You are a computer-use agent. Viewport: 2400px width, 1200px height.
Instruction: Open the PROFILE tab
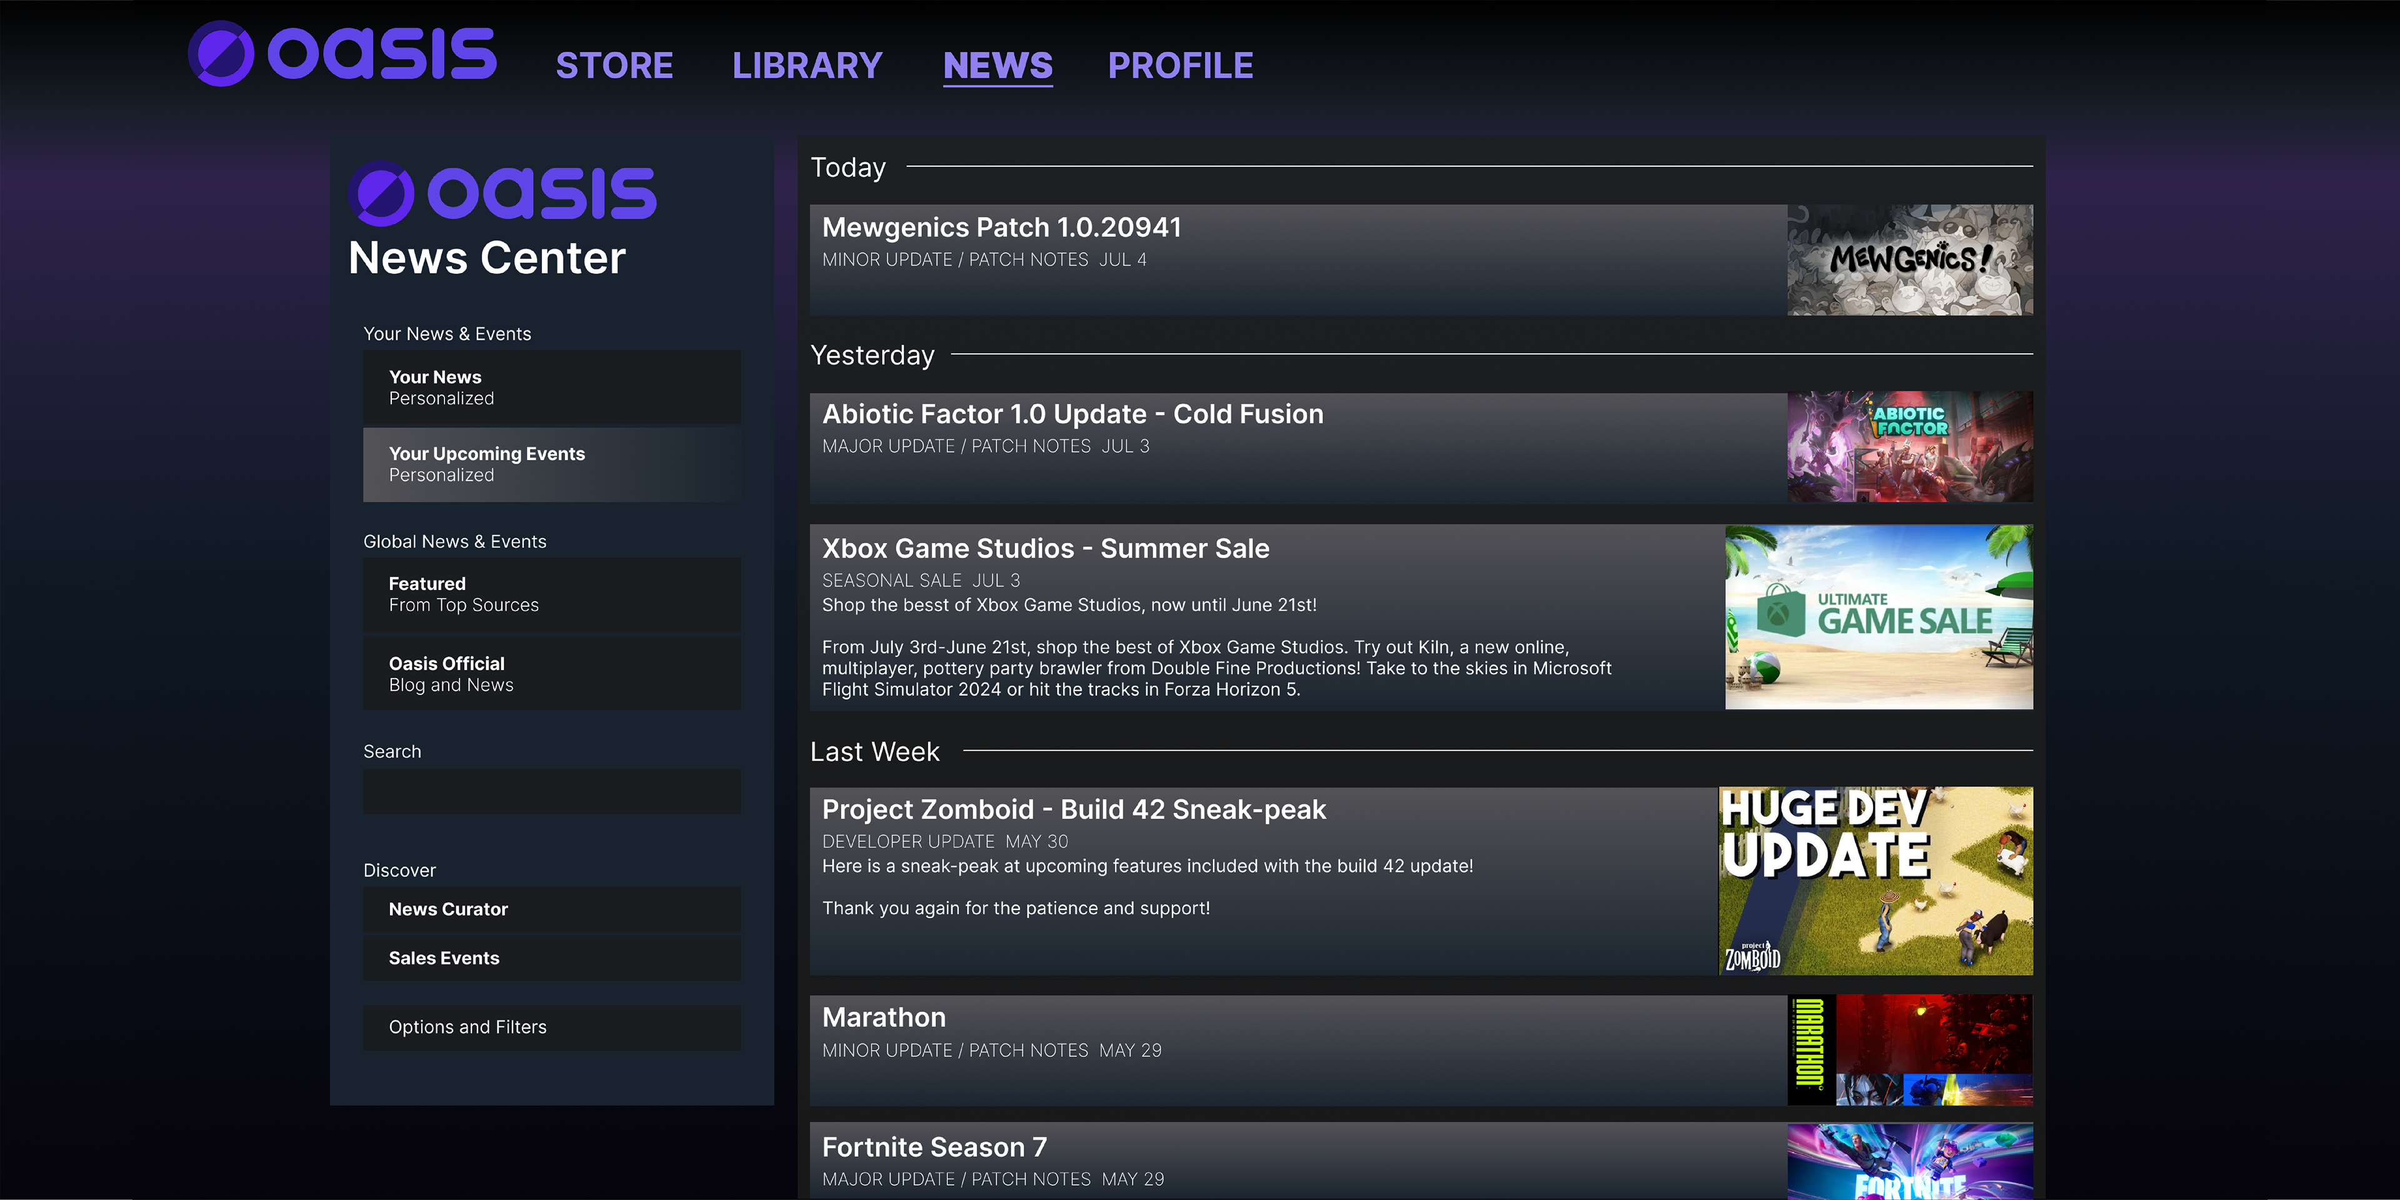(x=1181, y=65)
